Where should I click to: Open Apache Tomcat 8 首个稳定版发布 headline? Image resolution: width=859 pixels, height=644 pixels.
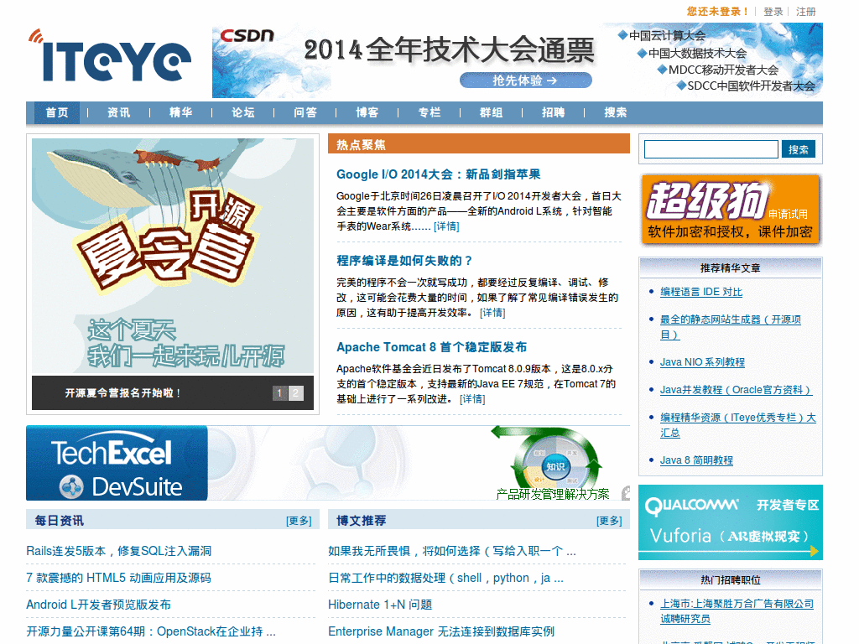(432, 347)
